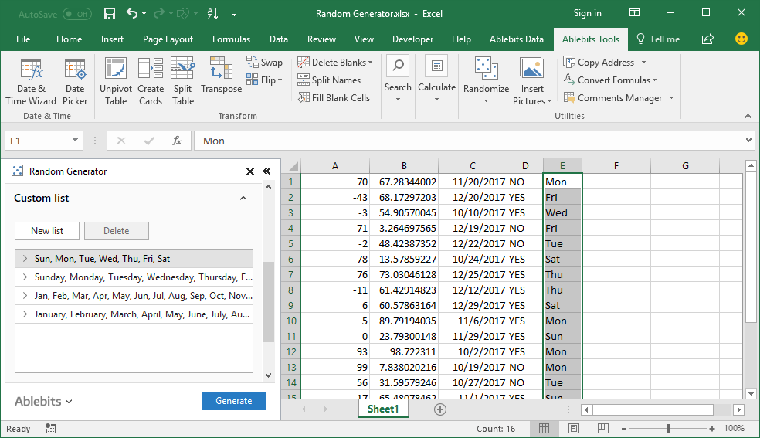Select all cells with corner button
The width and height of the screenshot is (760, 438).
tap(293, 166)
